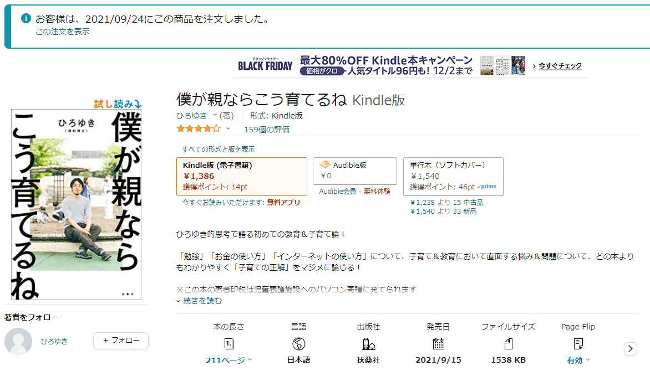Expand the author ひろゆき dropdown chevron
The width and height of the screenshot is (650, 371).
[x=215, y=116]
